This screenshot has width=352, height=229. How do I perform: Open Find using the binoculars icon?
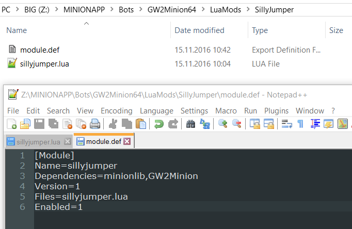click(x=190, y=124)
